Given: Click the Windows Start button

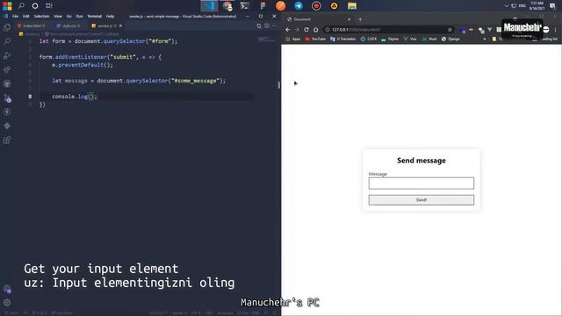Looking at the screenshot, I should (7, 6).
